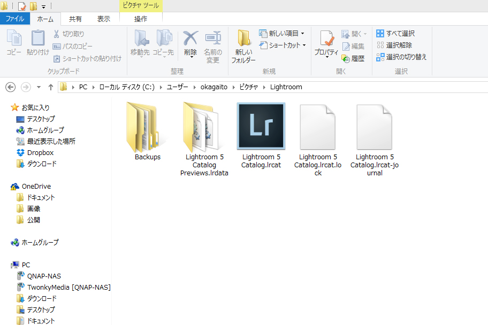Click the ピクチャ ツール contextual tab header
The image size is (488, 325).
coord(141,6)
